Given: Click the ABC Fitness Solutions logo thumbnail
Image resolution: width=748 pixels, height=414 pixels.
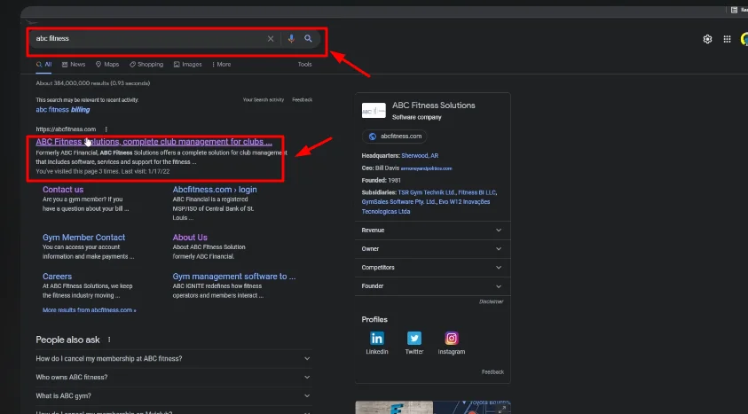Looking at the screenshot, I should pyautogui.click(x=374, y=111).
